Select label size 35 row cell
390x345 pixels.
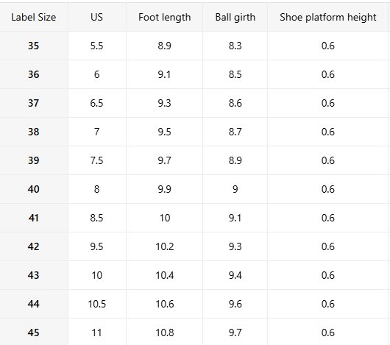tap(34, 46)
